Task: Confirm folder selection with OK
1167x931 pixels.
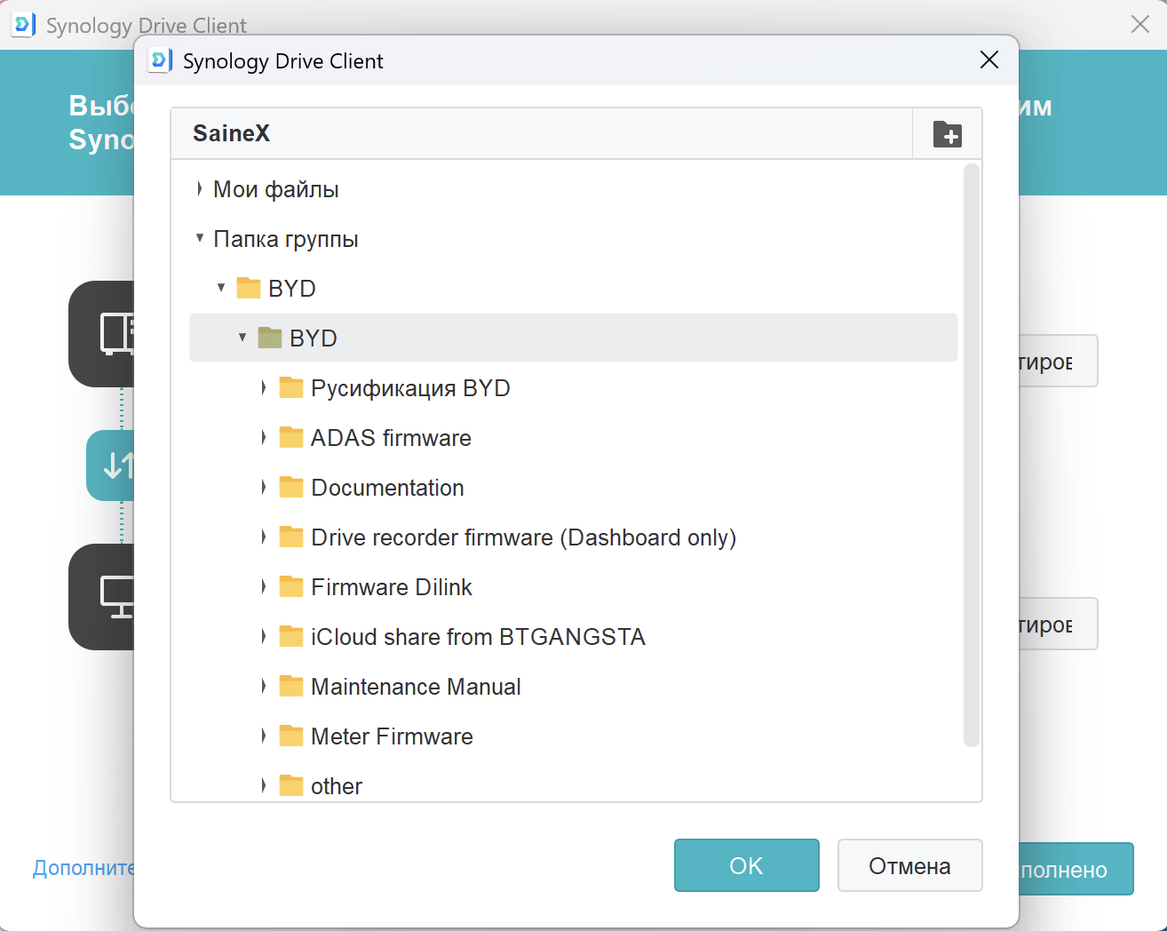Action: coord(746,865)
